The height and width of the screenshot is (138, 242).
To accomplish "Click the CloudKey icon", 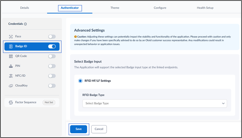I will pos(11,86).
